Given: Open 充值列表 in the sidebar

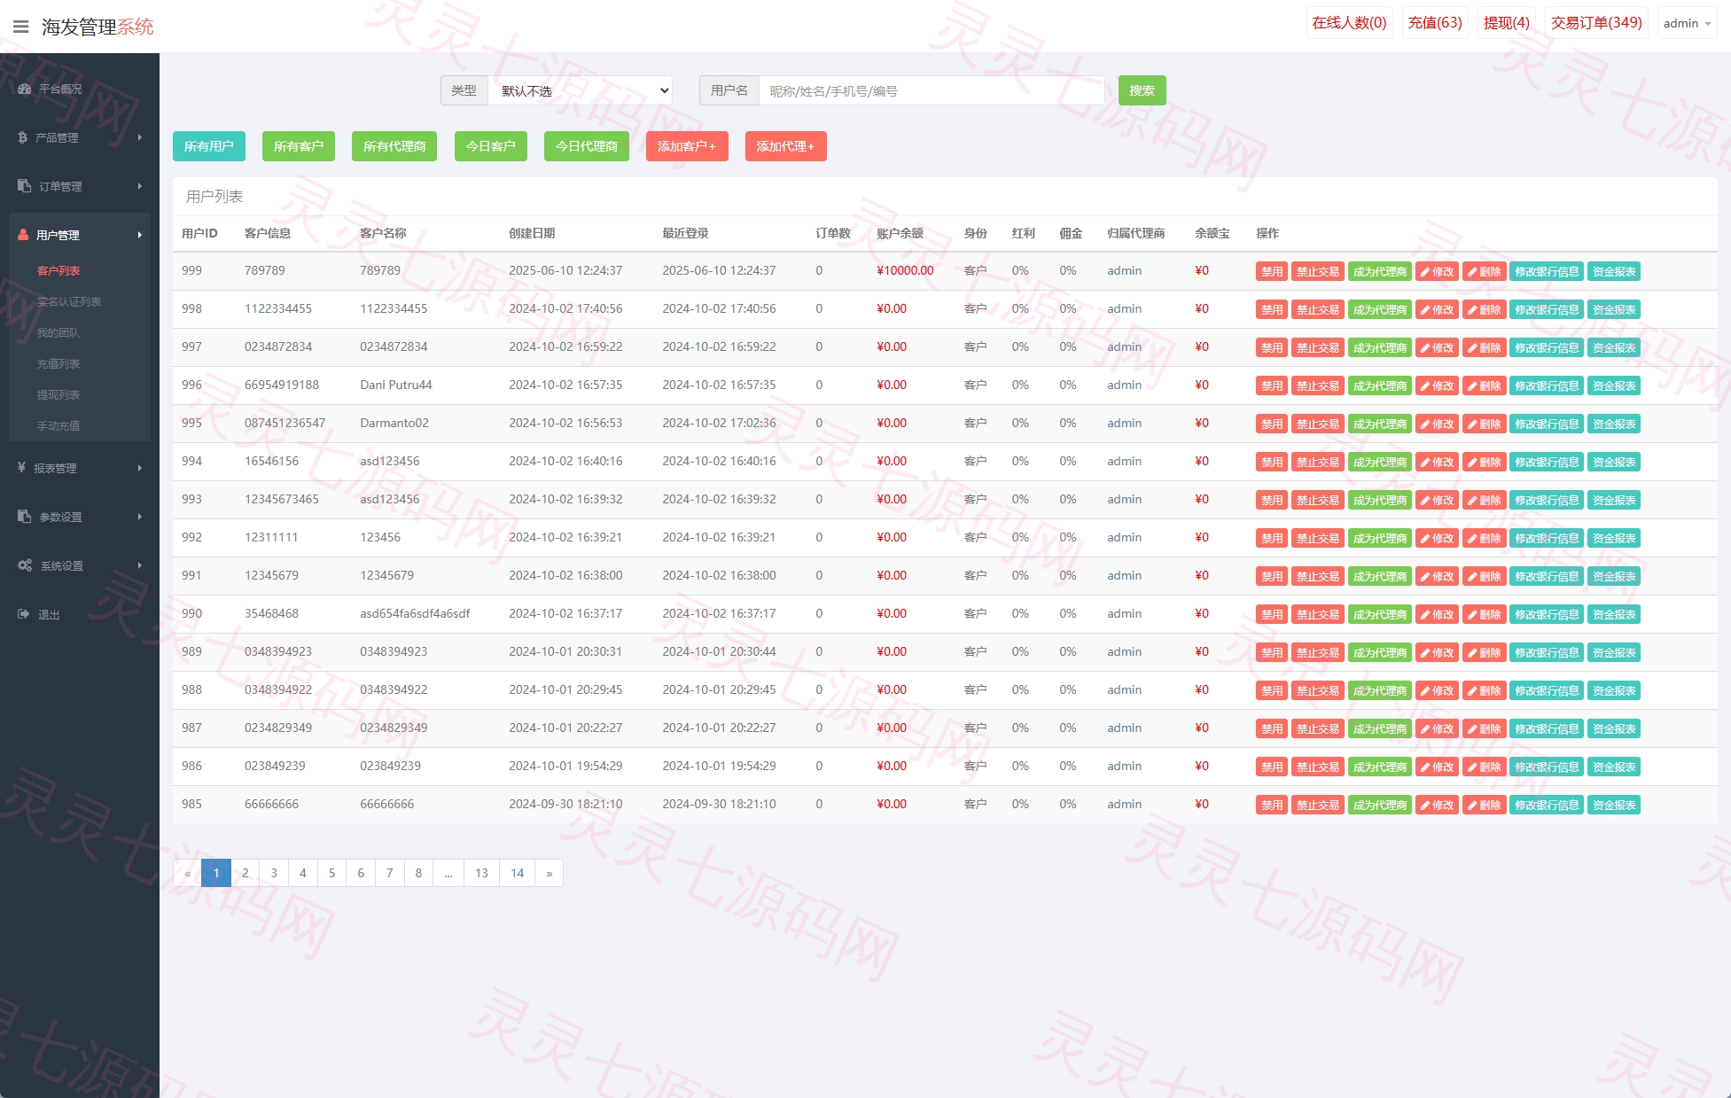Looking at the screenshot, I should tap(58, 363).
